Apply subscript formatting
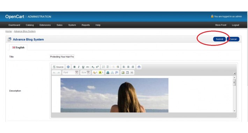 (93, 67)
